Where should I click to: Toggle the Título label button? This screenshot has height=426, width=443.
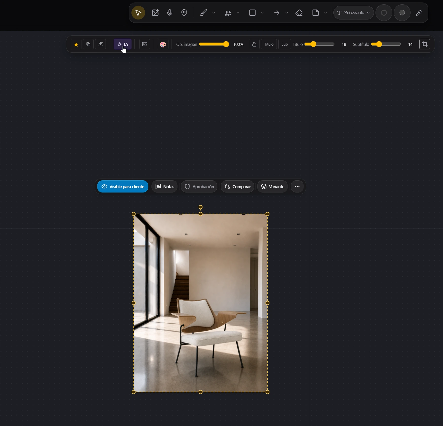269,44
